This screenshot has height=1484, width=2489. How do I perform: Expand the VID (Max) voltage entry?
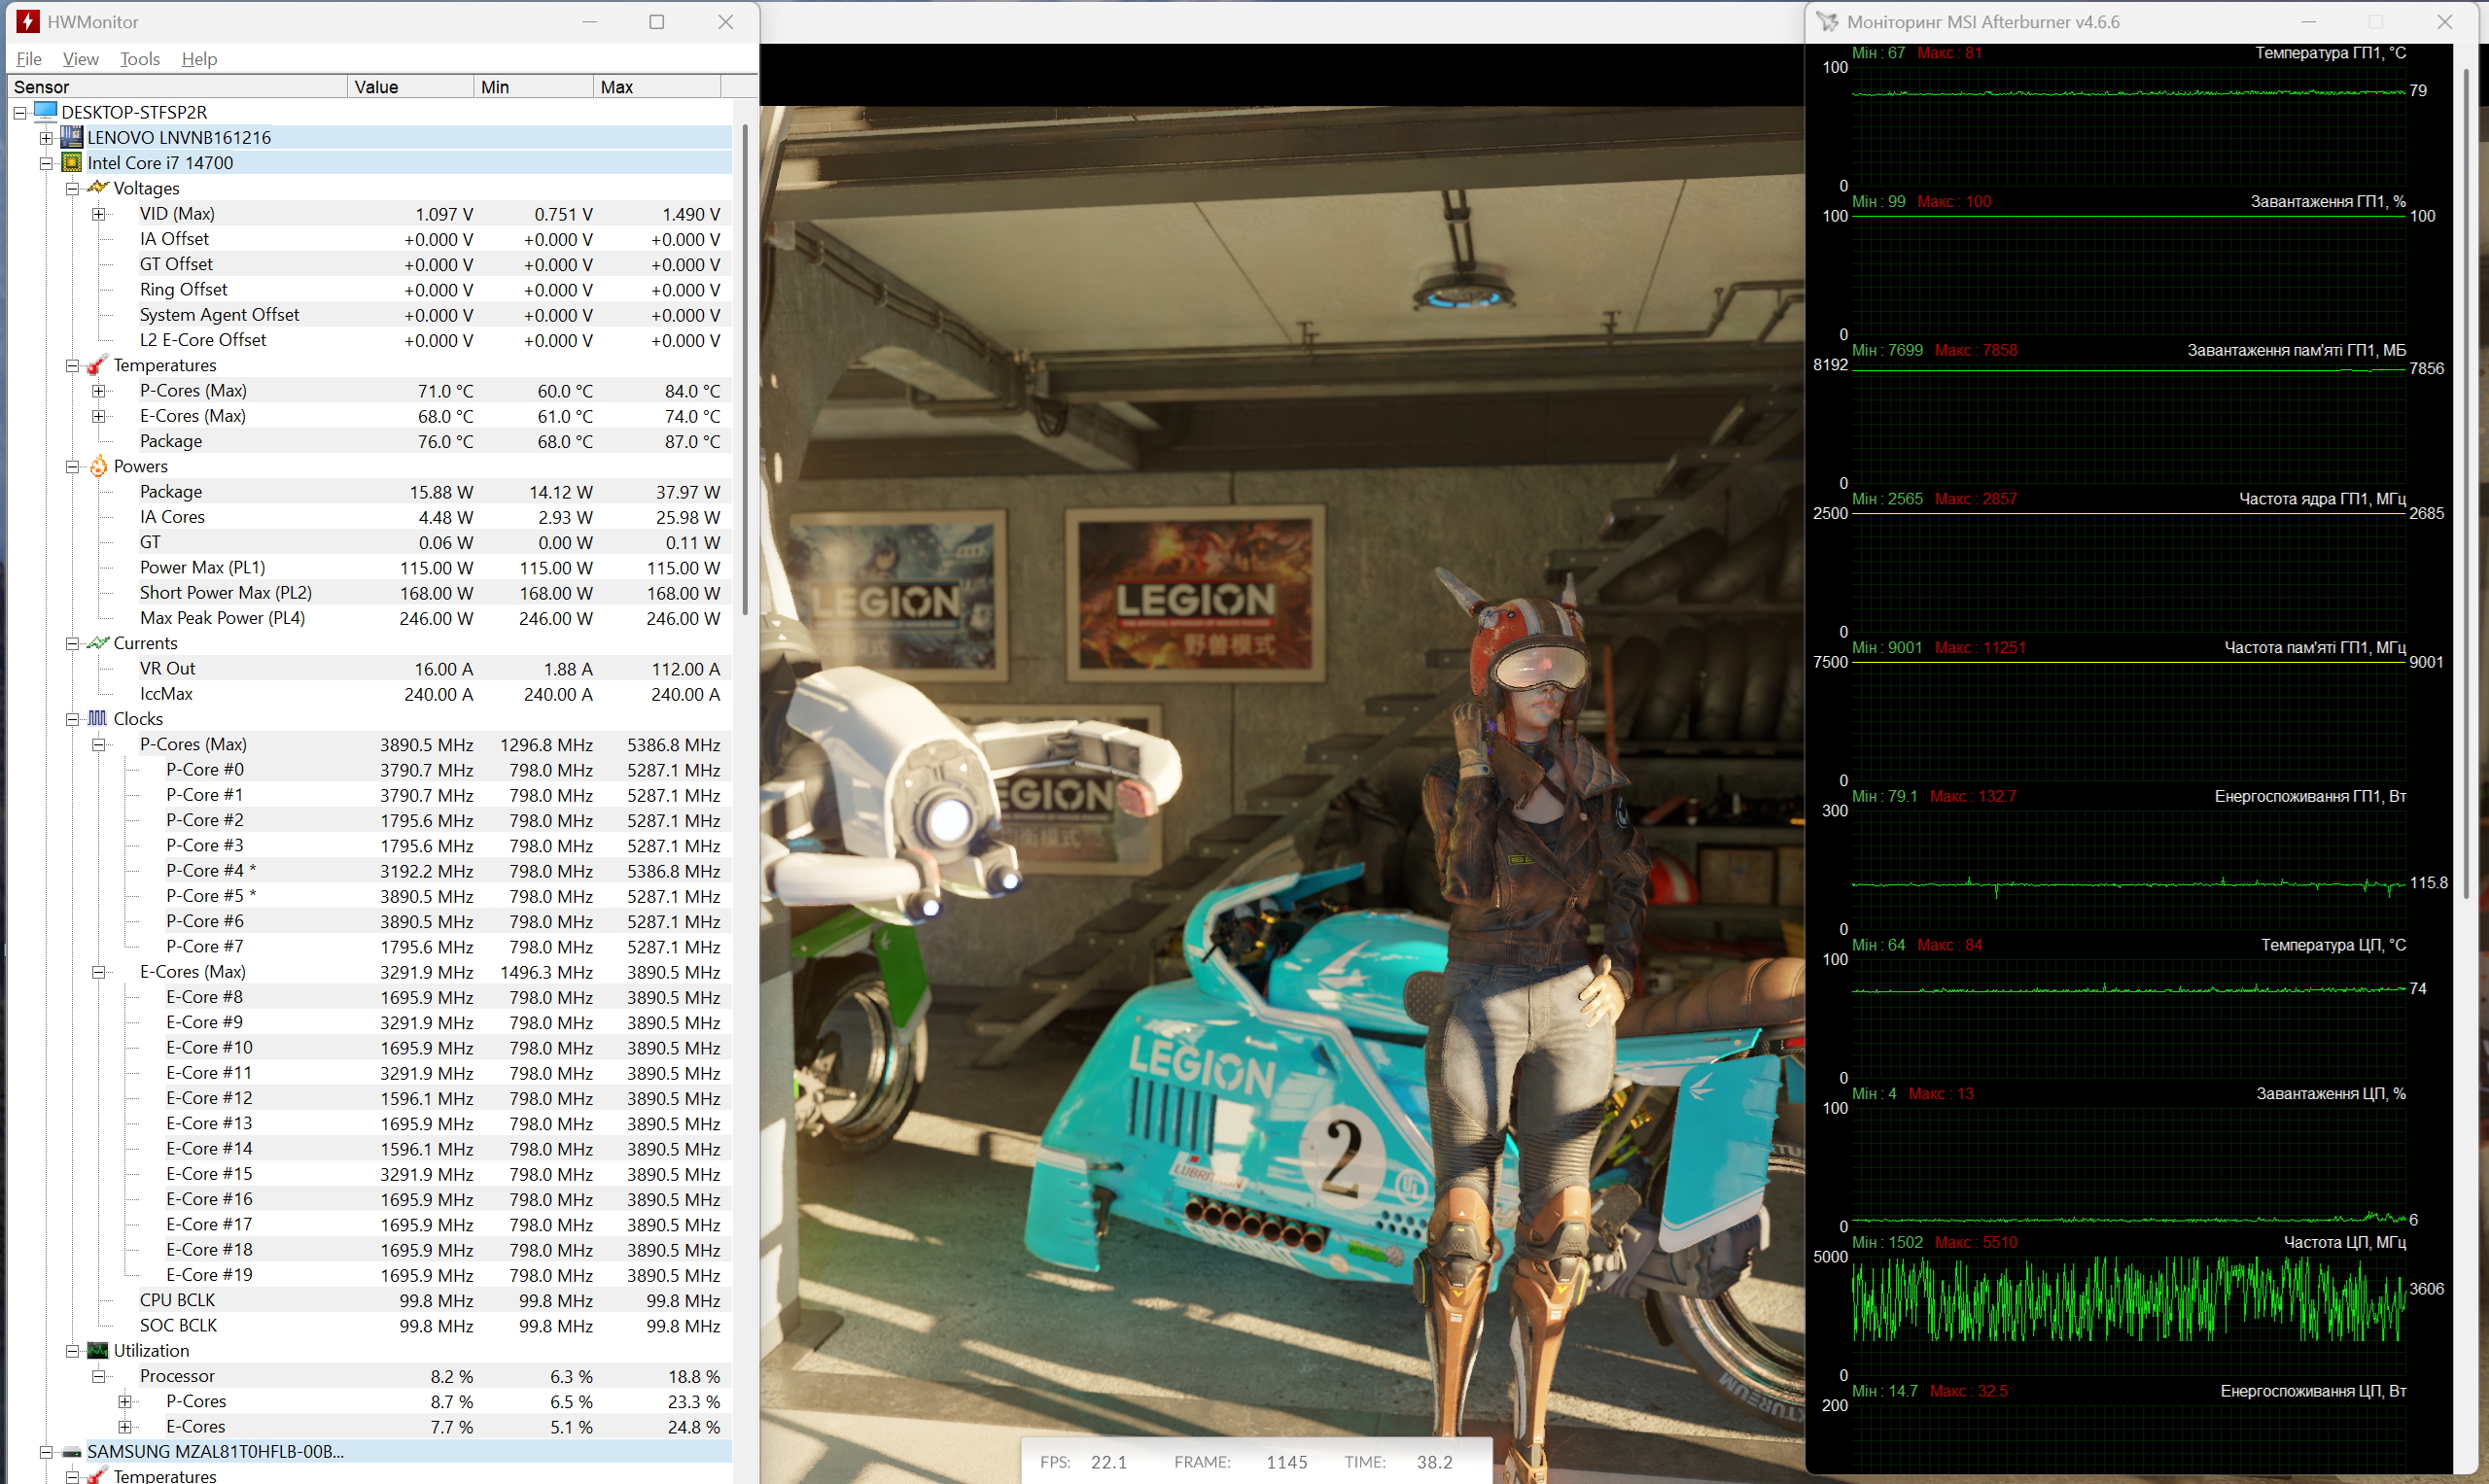tap(98, 214)
